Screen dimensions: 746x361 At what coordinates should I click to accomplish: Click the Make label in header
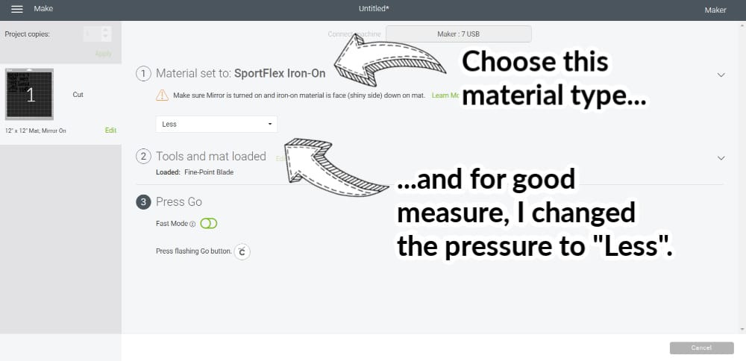click(43, 9)
